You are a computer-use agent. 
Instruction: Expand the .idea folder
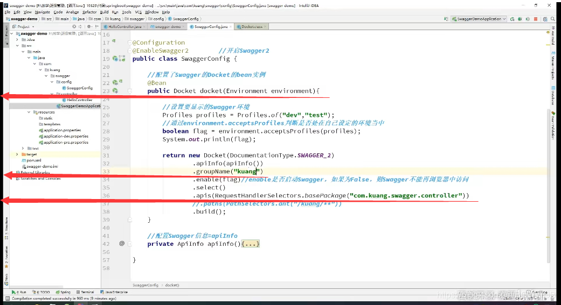click(x=17, y=40)
